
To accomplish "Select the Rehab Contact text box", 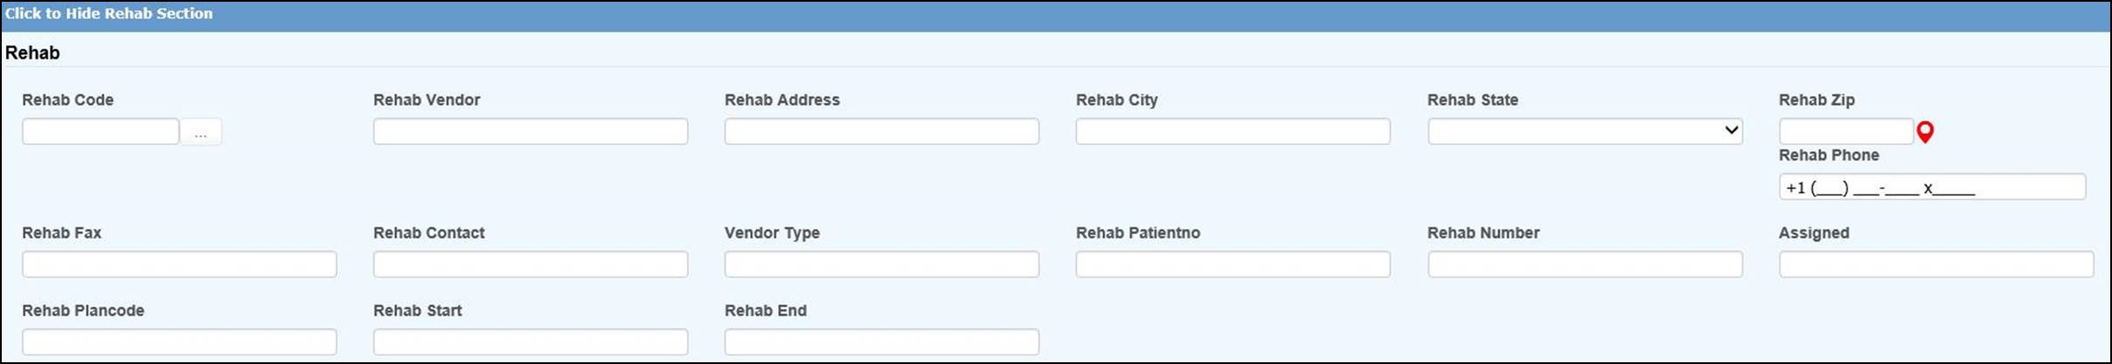I will click(530, 264).
